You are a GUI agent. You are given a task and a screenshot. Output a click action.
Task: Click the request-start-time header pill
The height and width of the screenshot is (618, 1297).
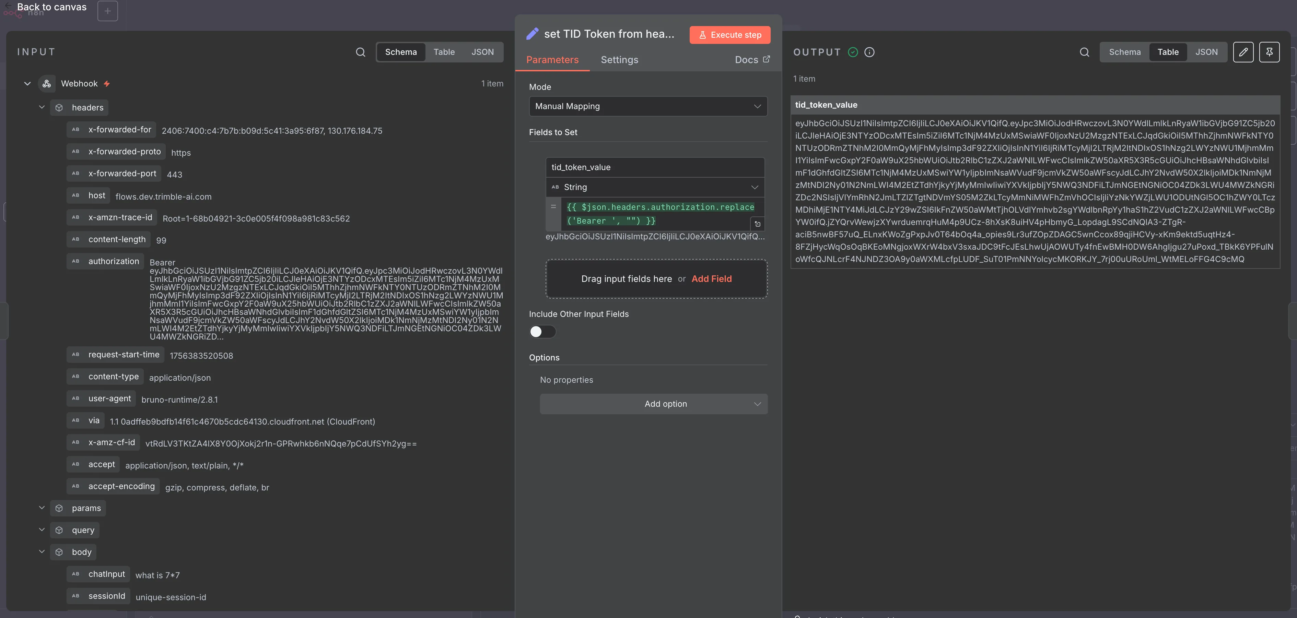pyautogui.click(x=115, y=354)
